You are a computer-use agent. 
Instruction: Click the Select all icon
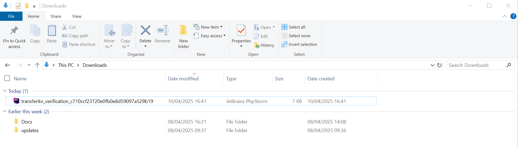[x=284, y=27]
